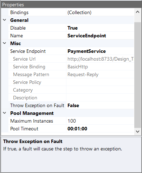Select the Description property row
The image size is (142, 173).
(x=71, y=98)
